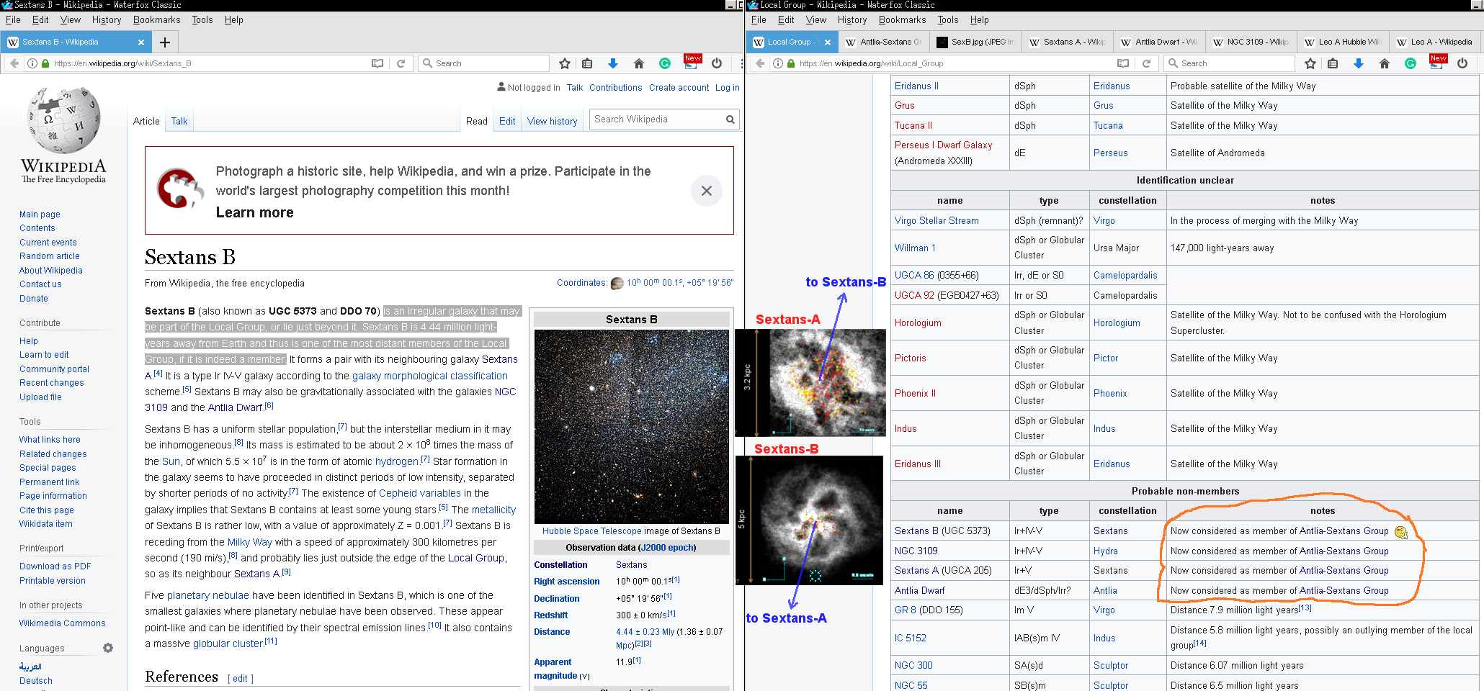The height and width of the screenshot is (691, 1484).
Task: Open the Tools menu in Local Group window
Action: pyautogui.click(x=948, y=20)
